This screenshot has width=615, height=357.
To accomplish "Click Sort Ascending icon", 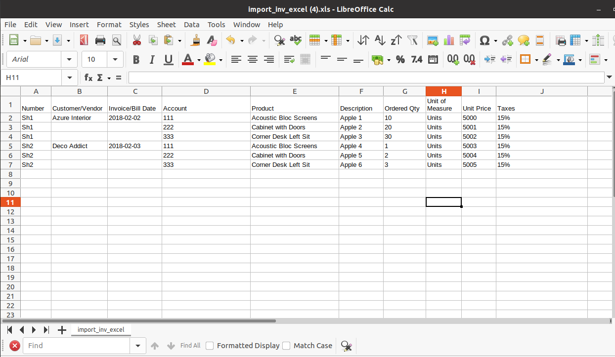I will [x=380, y=40].
